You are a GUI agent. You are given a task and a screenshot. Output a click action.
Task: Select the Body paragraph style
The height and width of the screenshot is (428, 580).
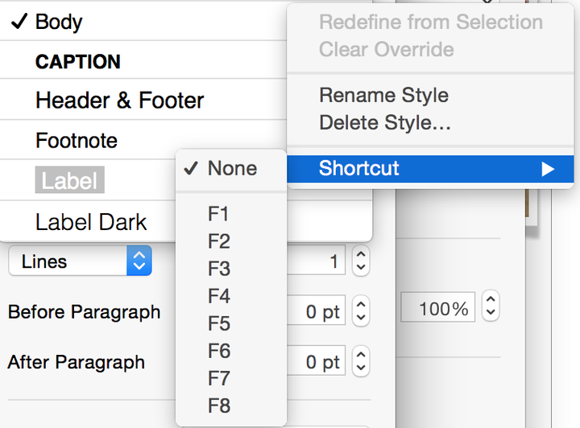pyautogui.click(x=59, y=22)
